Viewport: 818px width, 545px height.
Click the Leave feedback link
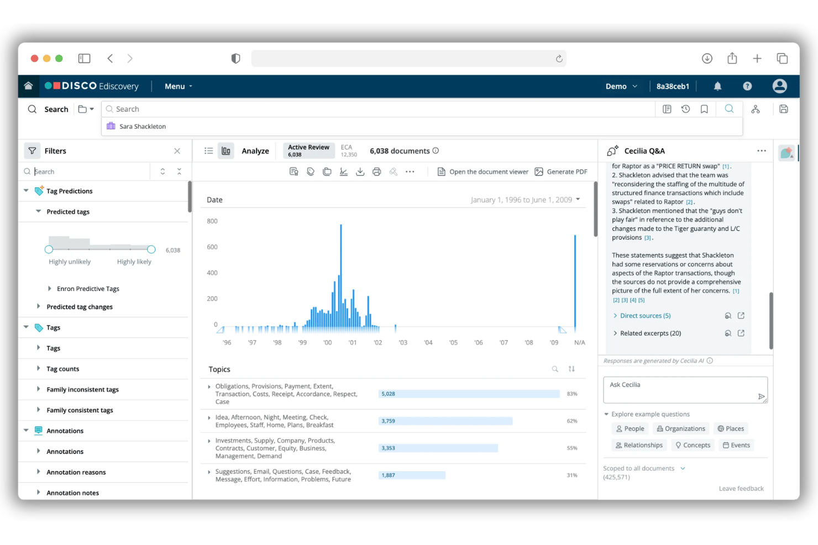click(x=741, y=489)
